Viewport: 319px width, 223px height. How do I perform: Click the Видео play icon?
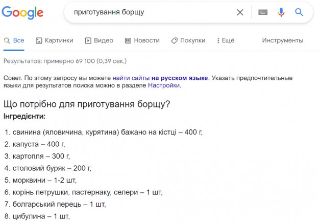pyautogui.click(x=88, y=40)
